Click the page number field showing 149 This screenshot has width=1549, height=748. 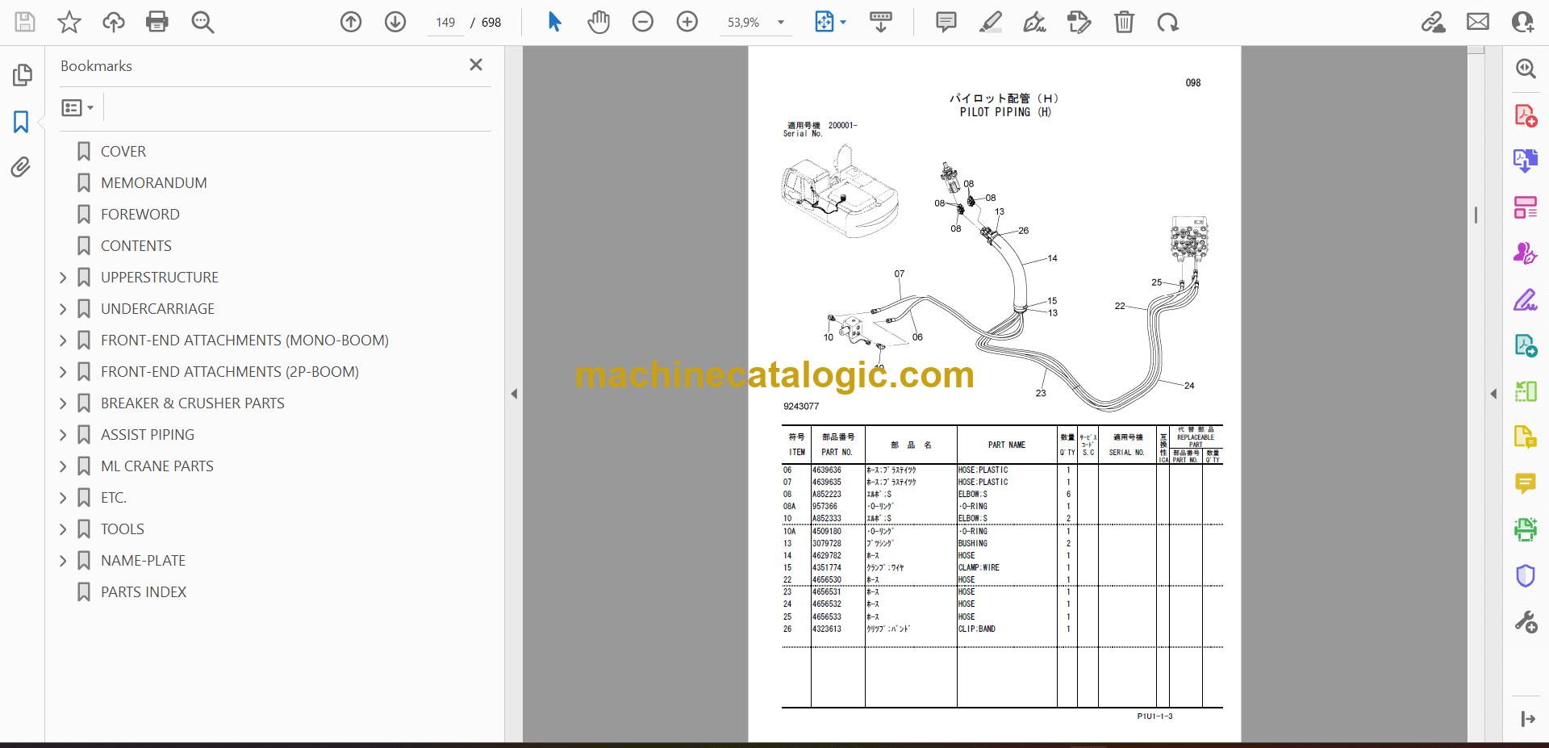[x=445, y=23]
